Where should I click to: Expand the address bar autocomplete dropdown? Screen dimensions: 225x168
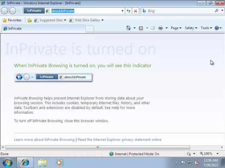tap(122, 11)
